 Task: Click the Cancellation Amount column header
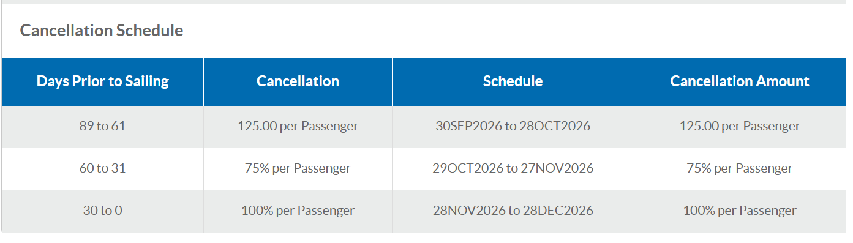[740, 81]
